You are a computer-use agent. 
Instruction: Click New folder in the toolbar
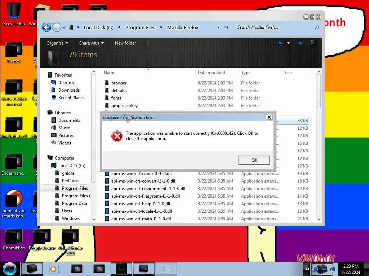pyautogui.click(x=125, y=43)
